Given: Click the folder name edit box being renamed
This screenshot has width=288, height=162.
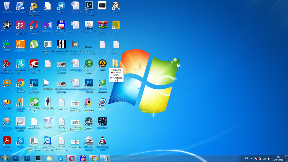Looking at the screenshot, I should [x=116, y=75].
